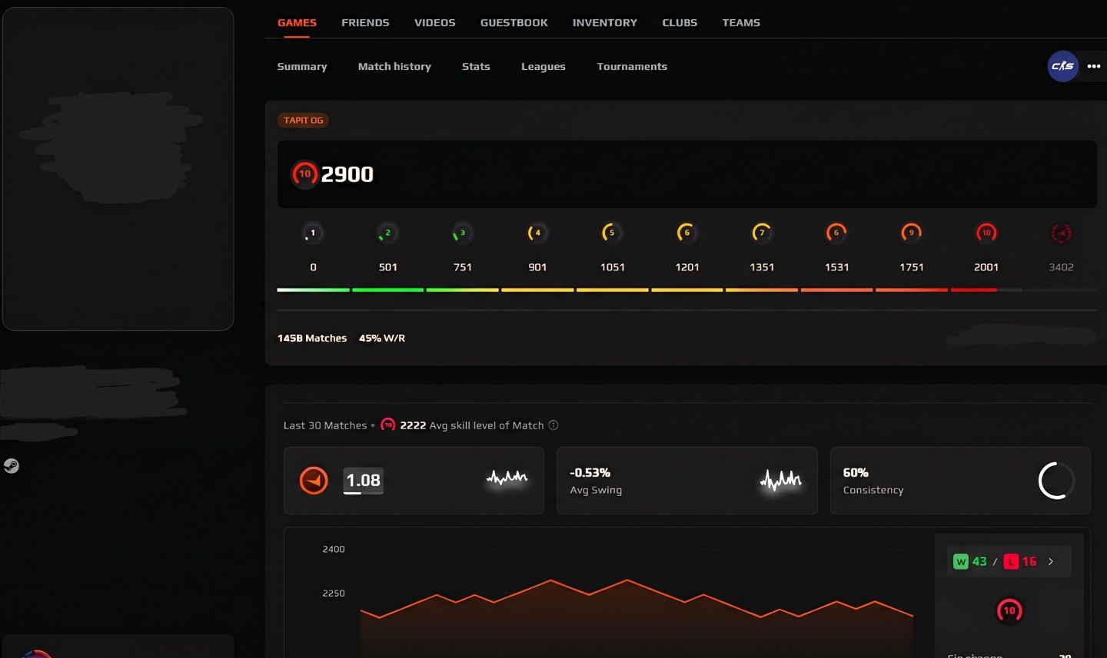Click the Avg Swing sparkline graph

[780, 481]
